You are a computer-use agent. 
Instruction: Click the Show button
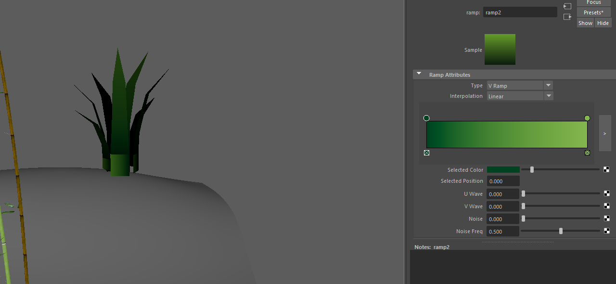[585, 23]
